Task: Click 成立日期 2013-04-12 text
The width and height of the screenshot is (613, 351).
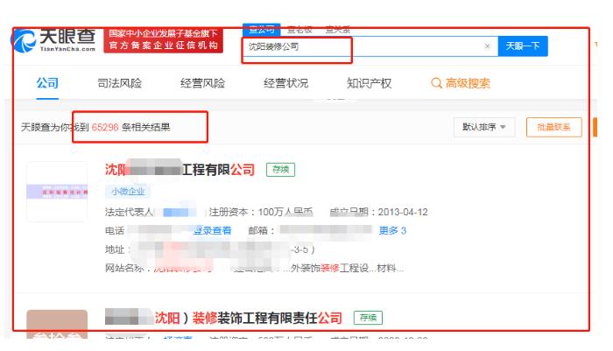Action: coord(379,212)
